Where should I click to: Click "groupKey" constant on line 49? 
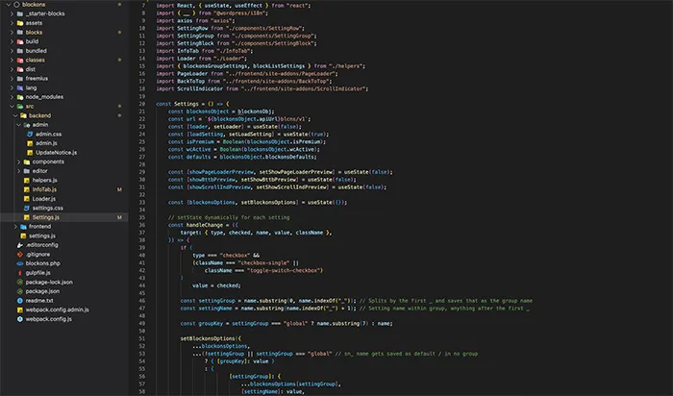click(x=211, y=324)
